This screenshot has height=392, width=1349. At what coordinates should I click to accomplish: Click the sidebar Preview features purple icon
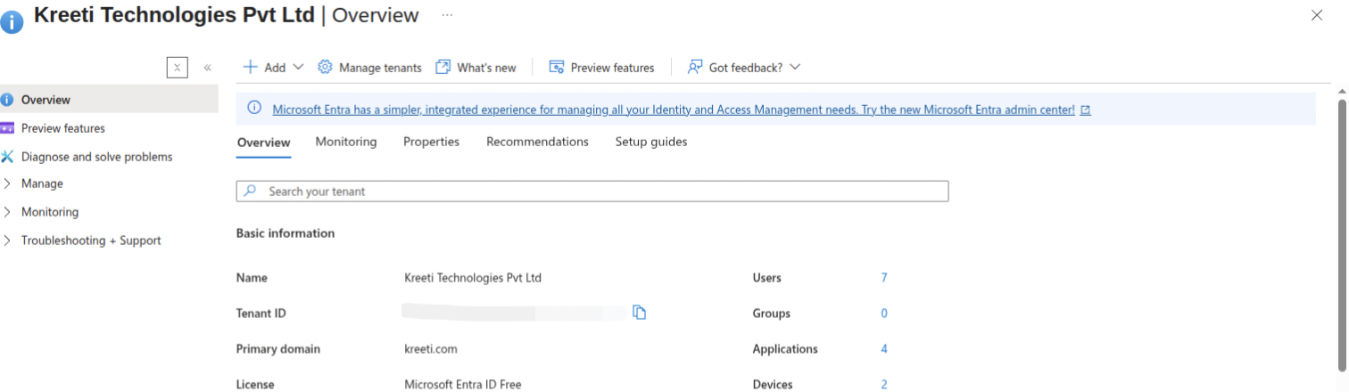coord(7,128)
